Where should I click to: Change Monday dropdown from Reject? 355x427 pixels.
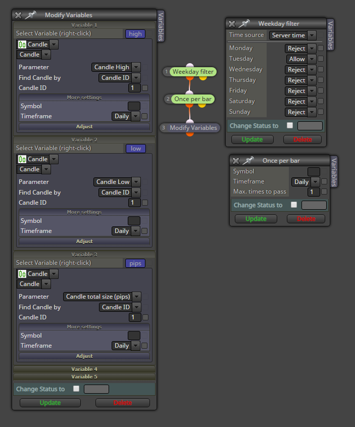point(300,48)
